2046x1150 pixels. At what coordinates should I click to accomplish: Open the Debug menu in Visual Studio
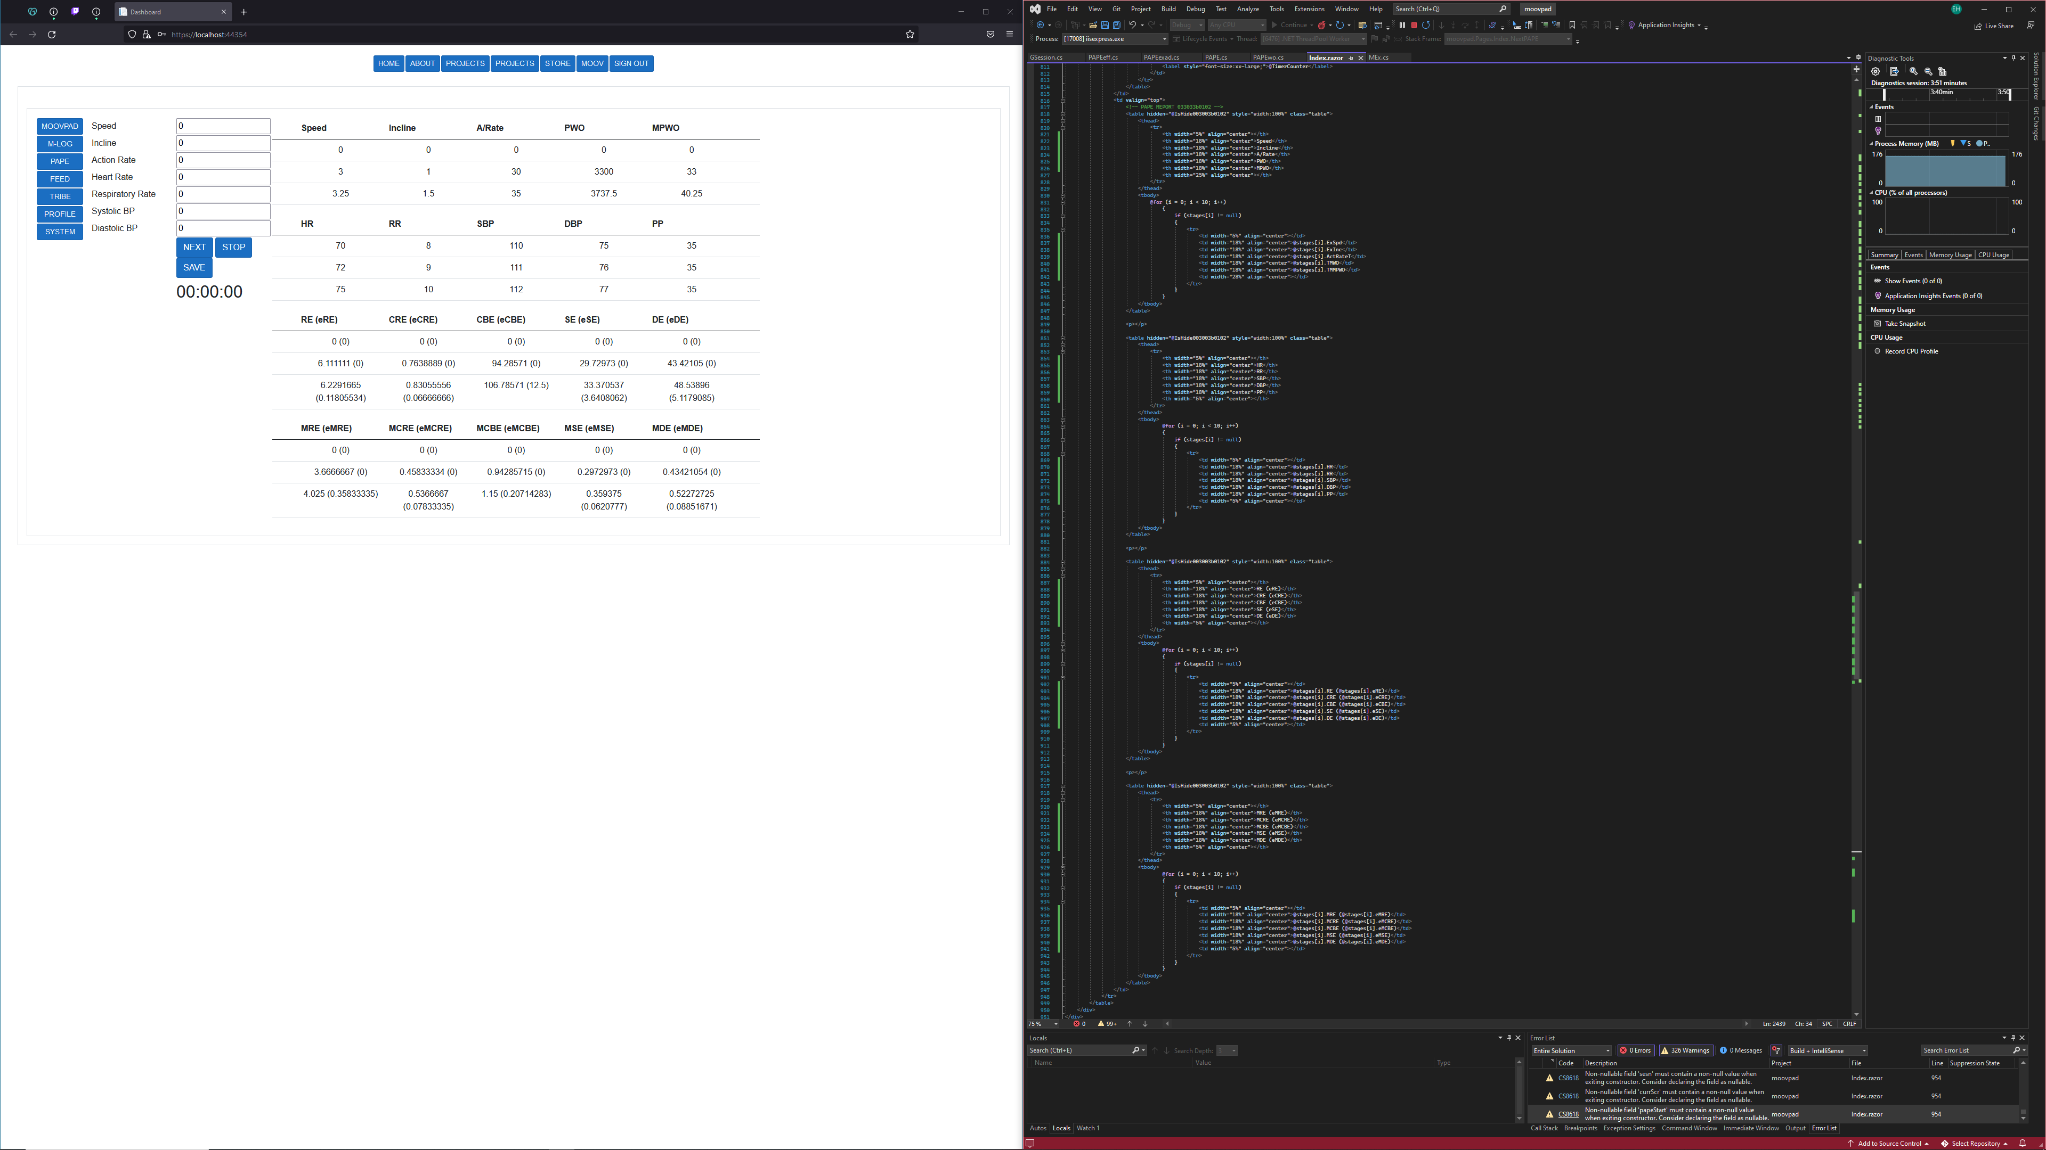pos(1195,9)
